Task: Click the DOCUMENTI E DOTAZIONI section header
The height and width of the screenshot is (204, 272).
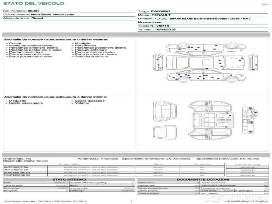Action: 203,180
